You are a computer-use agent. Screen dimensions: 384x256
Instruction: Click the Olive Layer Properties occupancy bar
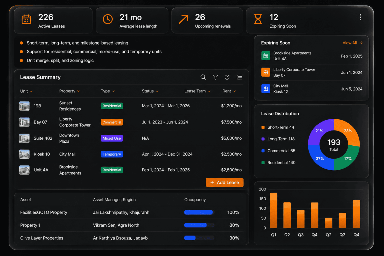[x=199, y=238]
